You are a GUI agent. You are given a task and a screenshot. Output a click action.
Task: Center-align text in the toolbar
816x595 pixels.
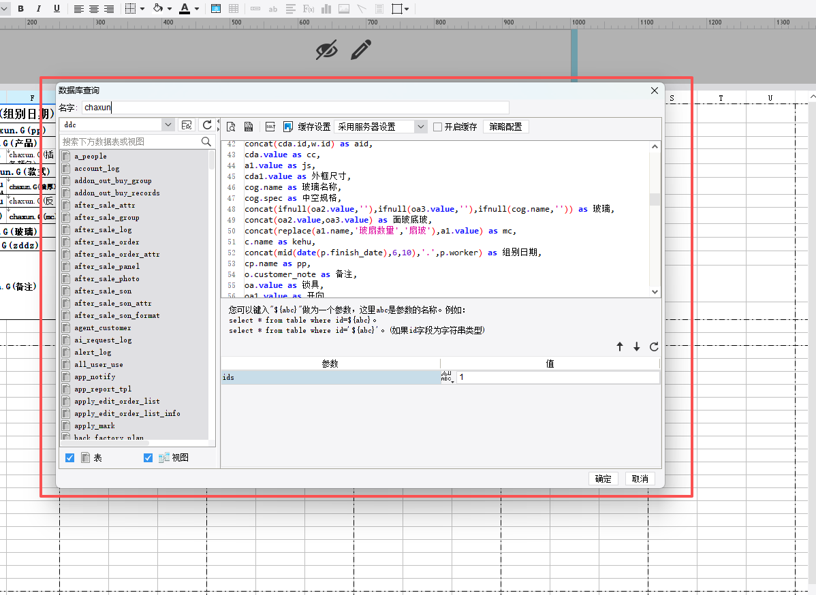pos(94,9)
